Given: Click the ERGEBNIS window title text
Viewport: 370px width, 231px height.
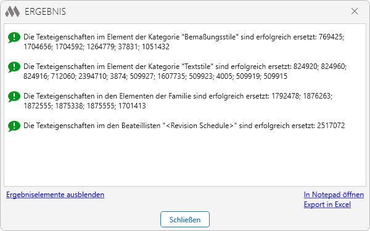Looking at the screenshot, I should coord(45,12).
